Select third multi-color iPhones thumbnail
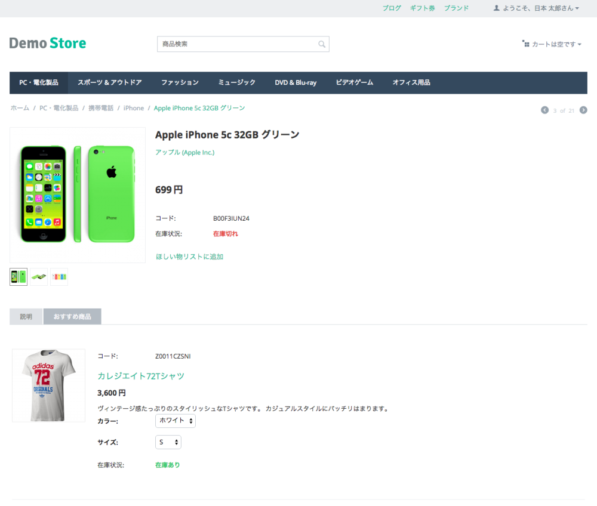 [x=59, y=277]
